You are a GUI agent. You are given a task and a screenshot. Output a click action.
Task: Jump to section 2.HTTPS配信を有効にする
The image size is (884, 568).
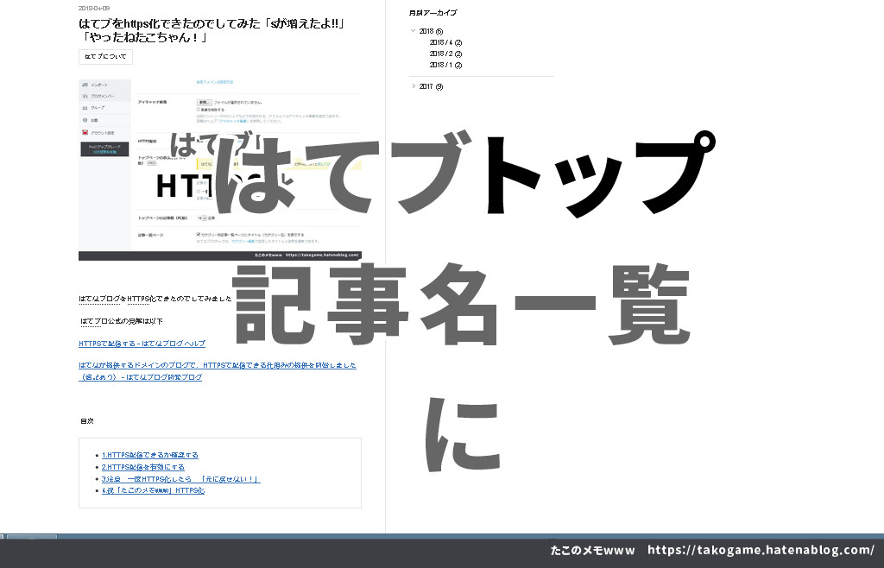coord(143,467)
